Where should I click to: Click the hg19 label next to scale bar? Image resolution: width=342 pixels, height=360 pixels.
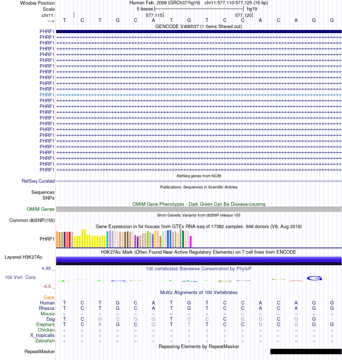252,9
